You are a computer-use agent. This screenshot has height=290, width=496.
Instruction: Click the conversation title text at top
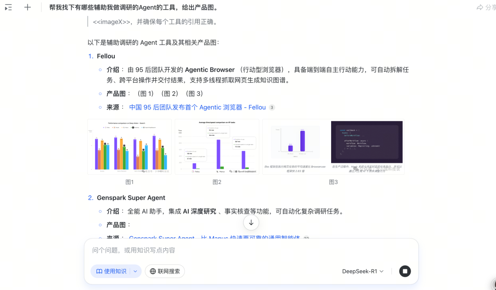(135, 7)
